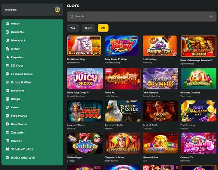Click the "Revolver" provider name

pyautogui.click(x=185, y=161)
